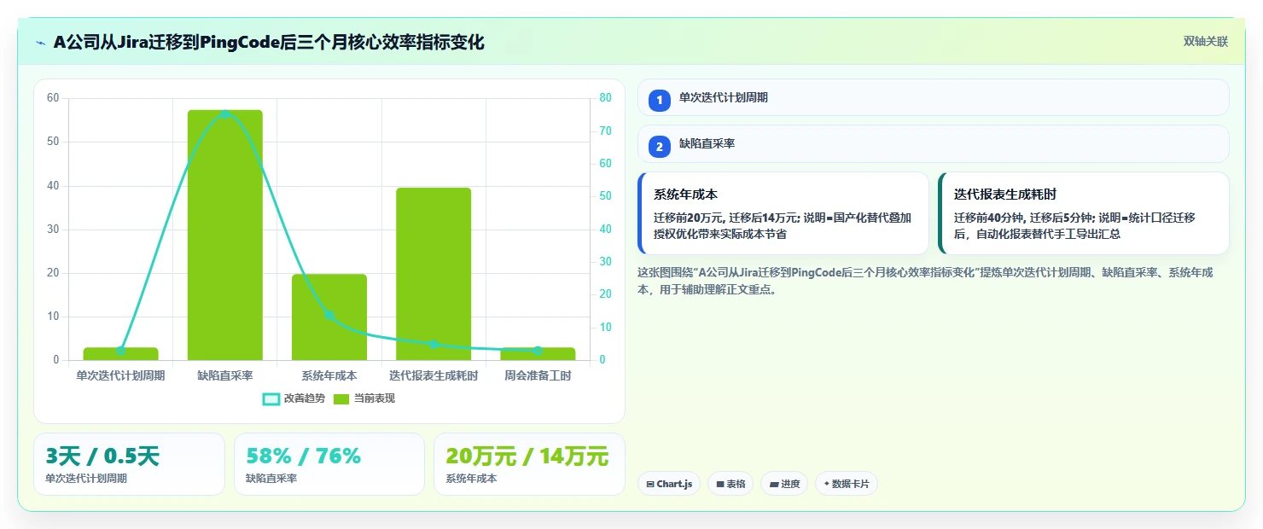Open the 单次迭代计划周期 list row

933,97
